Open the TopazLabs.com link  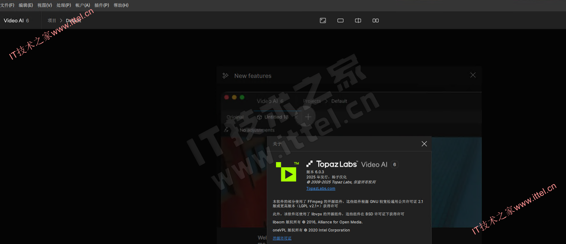[x=321, y=188]
